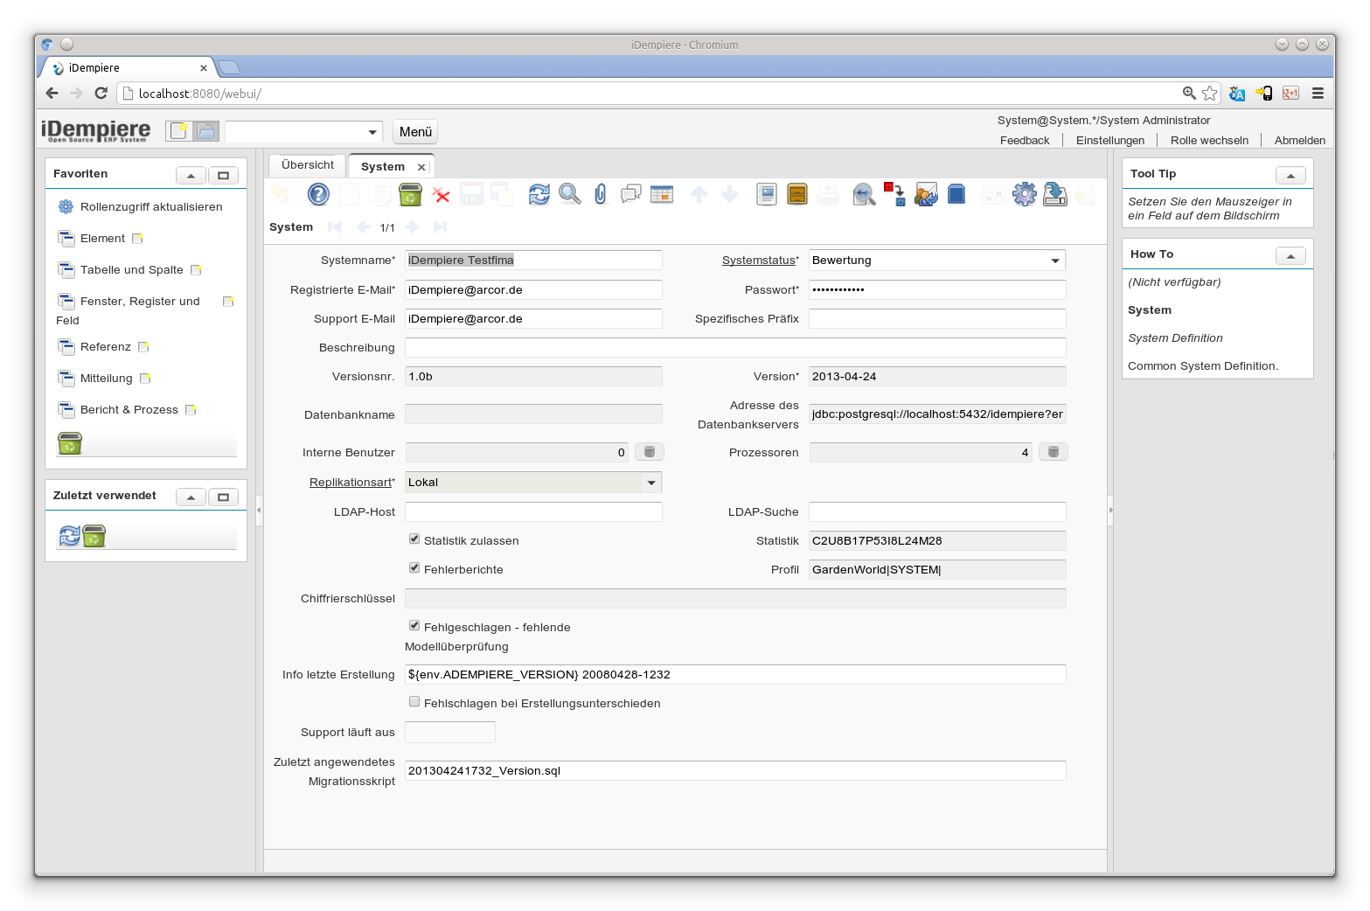Collapse the Tool Tip panel
Image resolution: width=1370 pixels, height=911 pixels.
point(1290,176)
